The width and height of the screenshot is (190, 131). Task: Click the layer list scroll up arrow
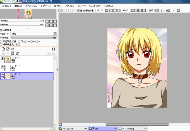(55, 57)
